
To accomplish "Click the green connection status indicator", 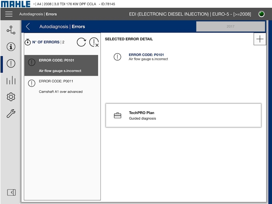I will (261, 14).
